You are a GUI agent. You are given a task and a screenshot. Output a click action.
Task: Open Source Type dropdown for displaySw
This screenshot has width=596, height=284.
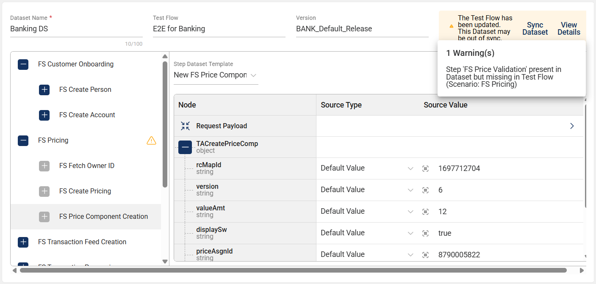366,233
